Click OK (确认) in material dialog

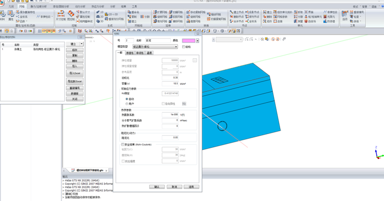pos(157,187)
